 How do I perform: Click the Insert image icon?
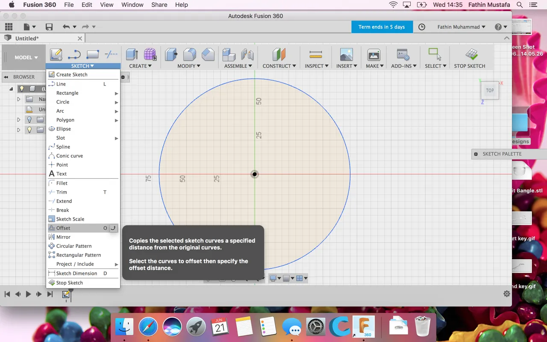coord(347,54)
